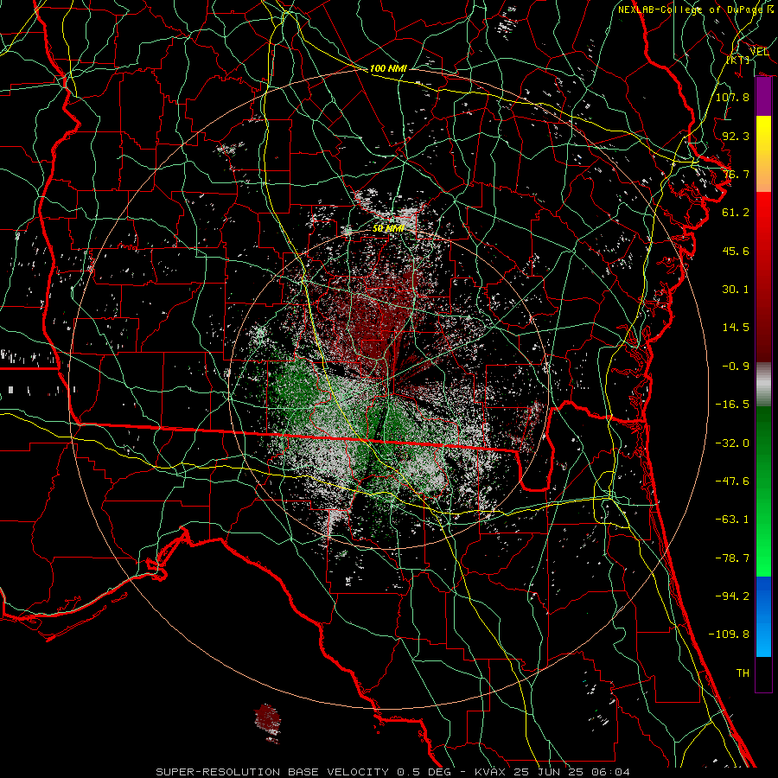Click the TH legend label

(x=743, y=673)
